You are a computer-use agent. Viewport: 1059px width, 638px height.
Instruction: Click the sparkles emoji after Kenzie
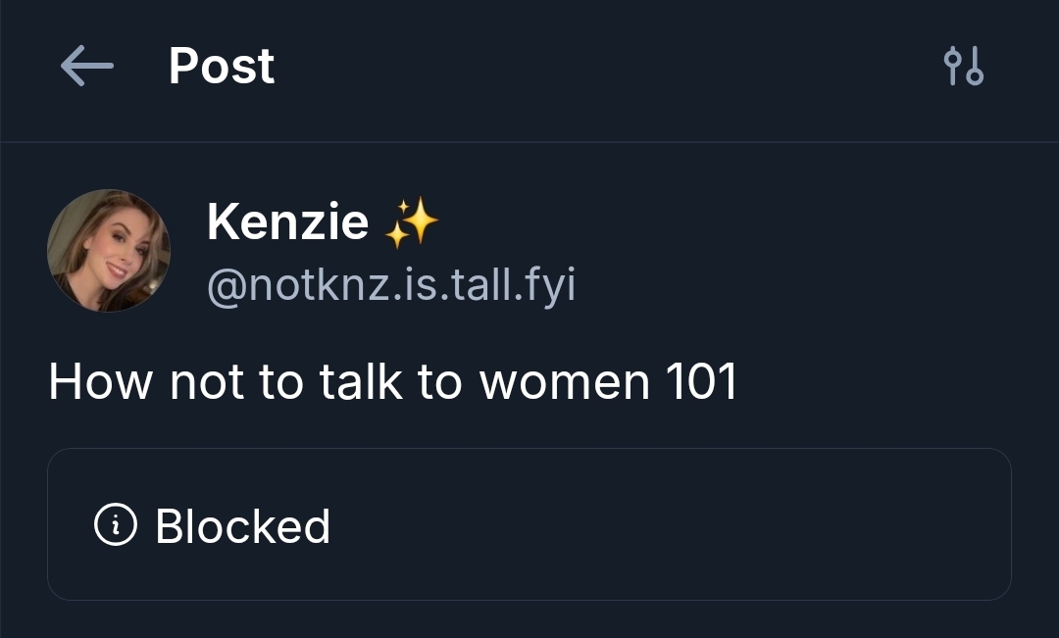click(411, 223)
